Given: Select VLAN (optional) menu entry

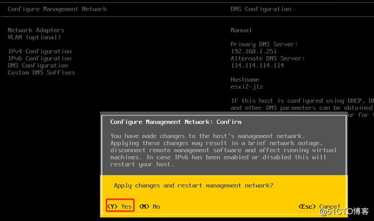Looking at the screenshot, I should [x=34, y=38].
